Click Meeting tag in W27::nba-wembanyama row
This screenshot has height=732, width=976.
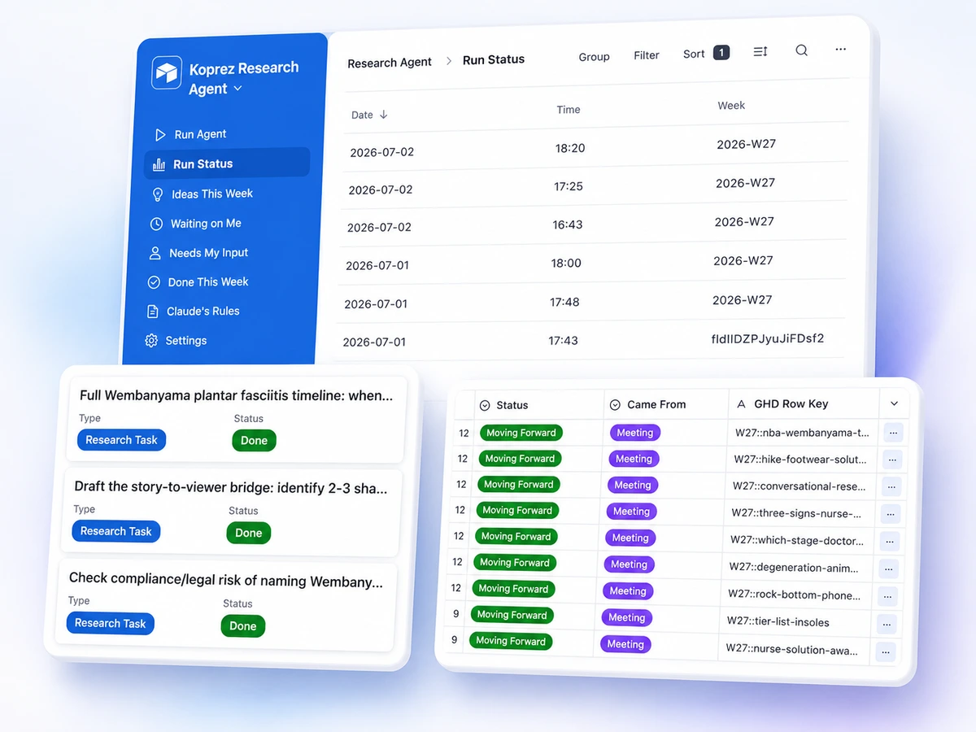pyautogui.click(x=635, y=433)
